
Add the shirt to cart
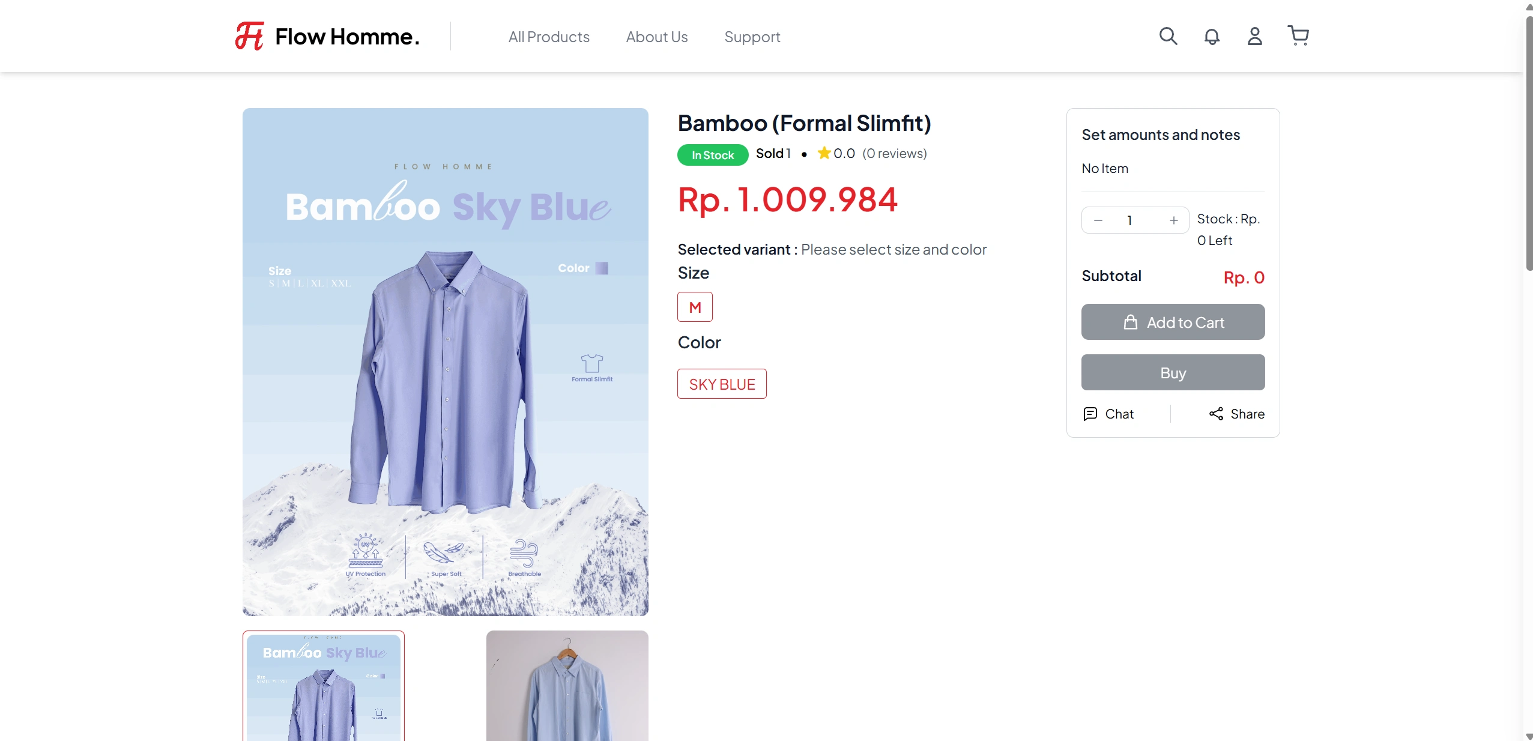(x=1172, y=322)
